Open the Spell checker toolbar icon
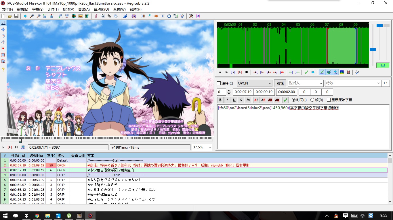 point(182,16)
